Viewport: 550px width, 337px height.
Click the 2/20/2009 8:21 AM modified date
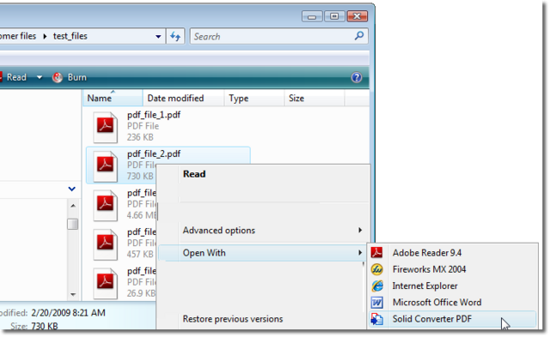coord(68,312)
